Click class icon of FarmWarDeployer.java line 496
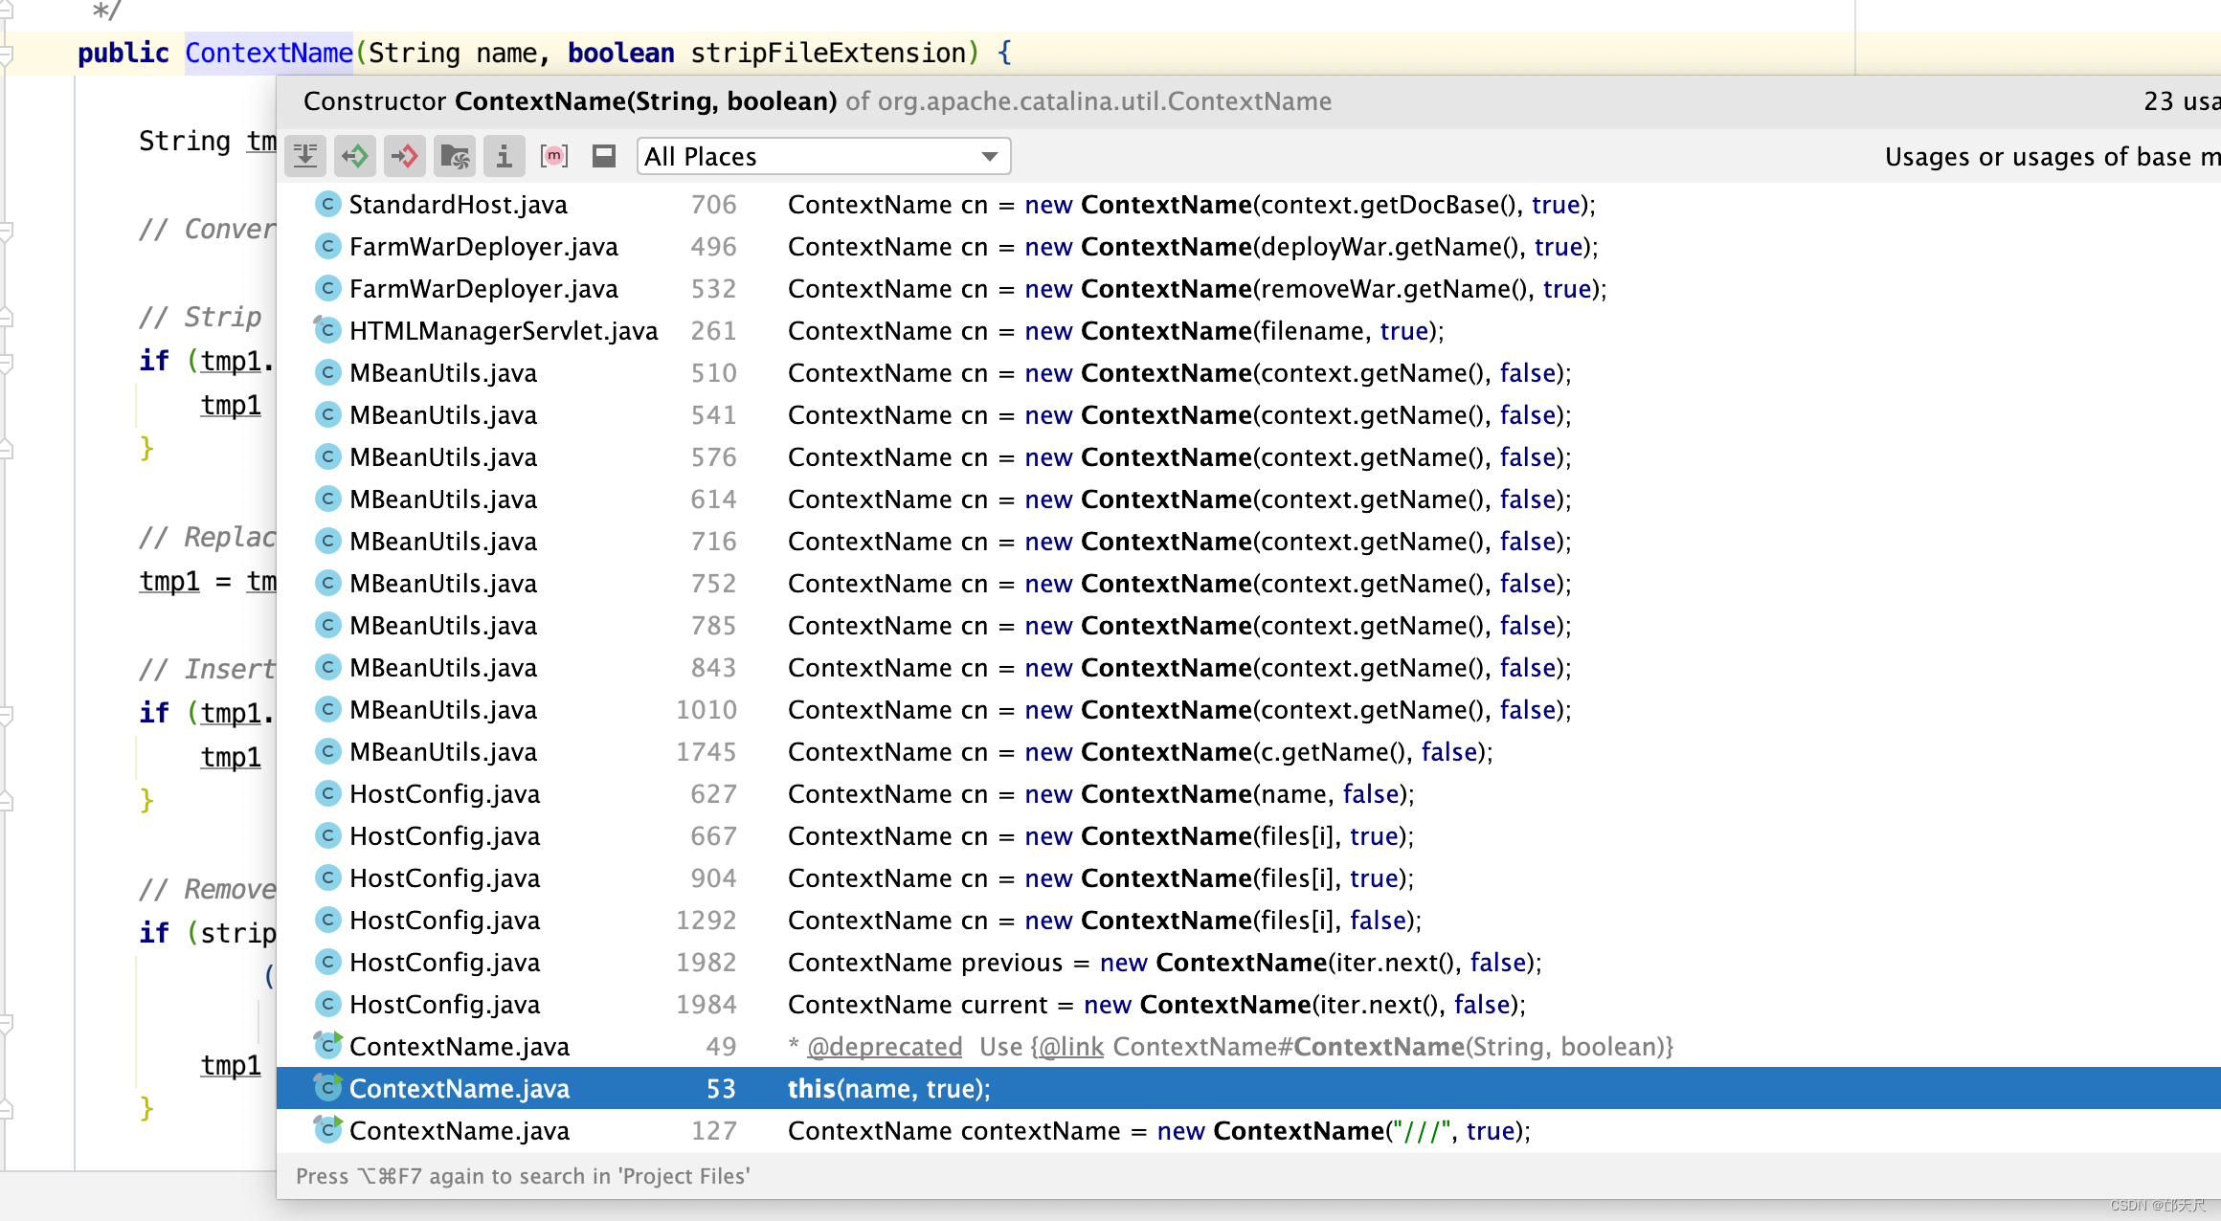The height and width of the screenshot is (1221, 2221). click(327, 246)
